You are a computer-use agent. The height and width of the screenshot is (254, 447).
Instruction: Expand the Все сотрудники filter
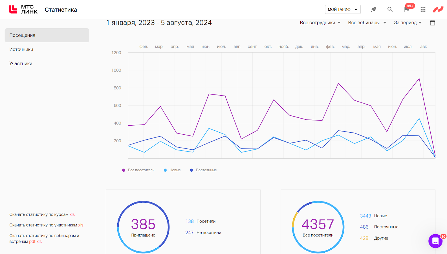(320, 23)
